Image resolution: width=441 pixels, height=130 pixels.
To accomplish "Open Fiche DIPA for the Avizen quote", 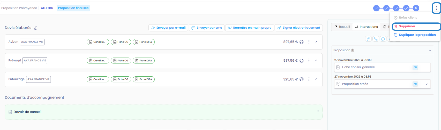I will pos(144,42).
